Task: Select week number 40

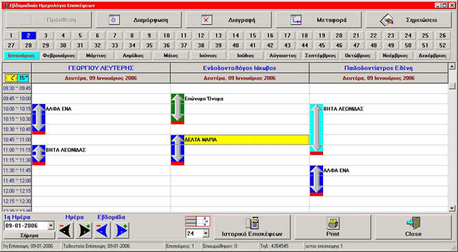Action: pyautogui.click(x=236, y=45)
